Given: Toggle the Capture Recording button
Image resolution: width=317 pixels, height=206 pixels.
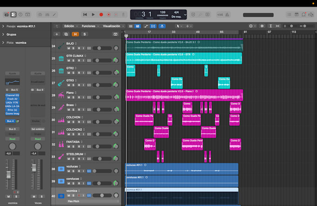Looking at the screenshot, I should (109, 14).
